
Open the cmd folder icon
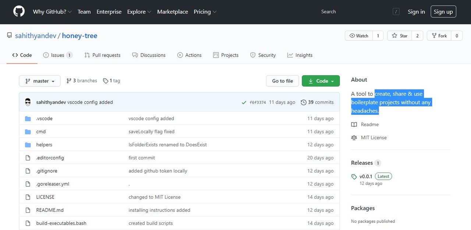pyautogui.click(x=28, y=132)
